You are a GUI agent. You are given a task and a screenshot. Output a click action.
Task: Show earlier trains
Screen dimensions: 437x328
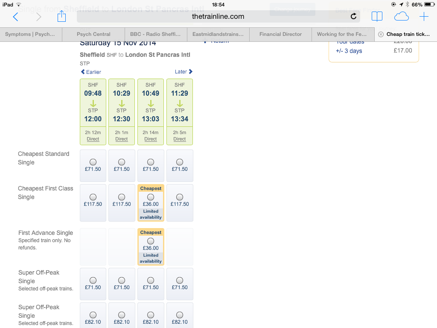coord(91,72)
